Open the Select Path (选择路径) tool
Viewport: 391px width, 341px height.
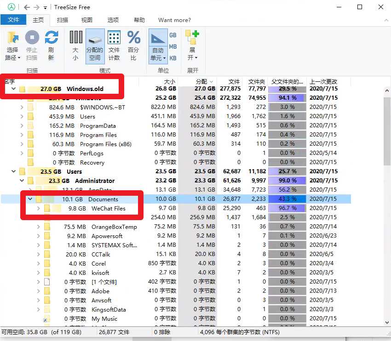(x=12, y=46)
